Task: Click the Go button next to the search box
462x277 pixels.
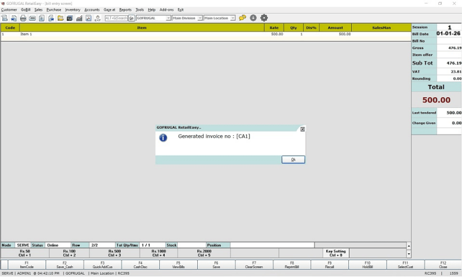Action: pyautogui.click(x=131, y=18)
